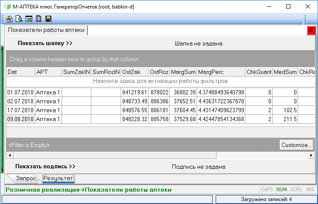
Task: Click the 'OstZak' column header
Action: [x=134, y=72]
